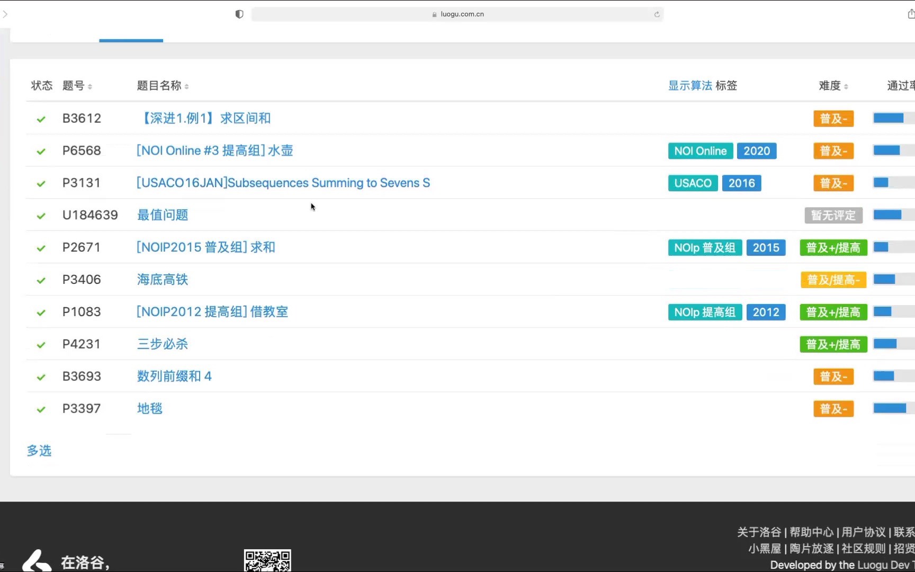Toggle 显示算法 tag display
Image resolution: width=915 pixels, height=572 pixels.
click(x=690, y=86)
